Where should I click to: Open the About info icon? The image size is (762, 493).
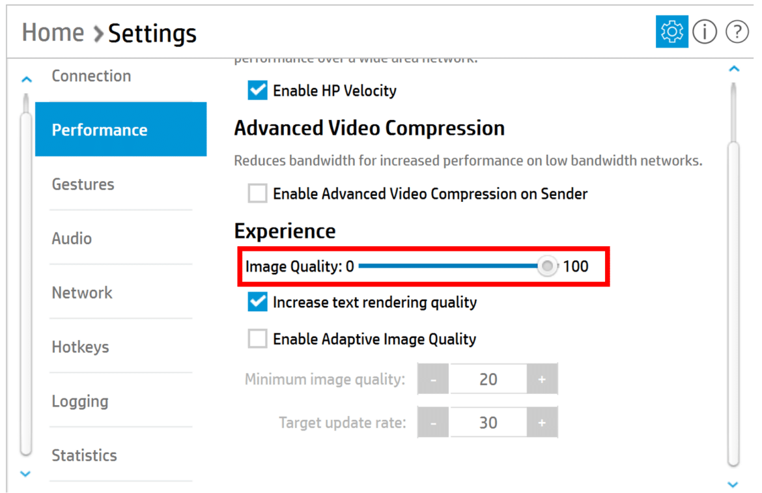(x=704, y=32)
